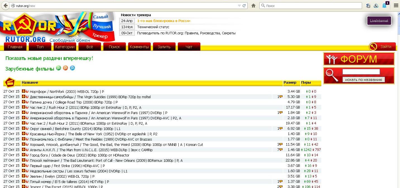This screenshot has width=400, height=188.
Task: Click the green RSS feed icon
Action: click(x=58, y=68)
